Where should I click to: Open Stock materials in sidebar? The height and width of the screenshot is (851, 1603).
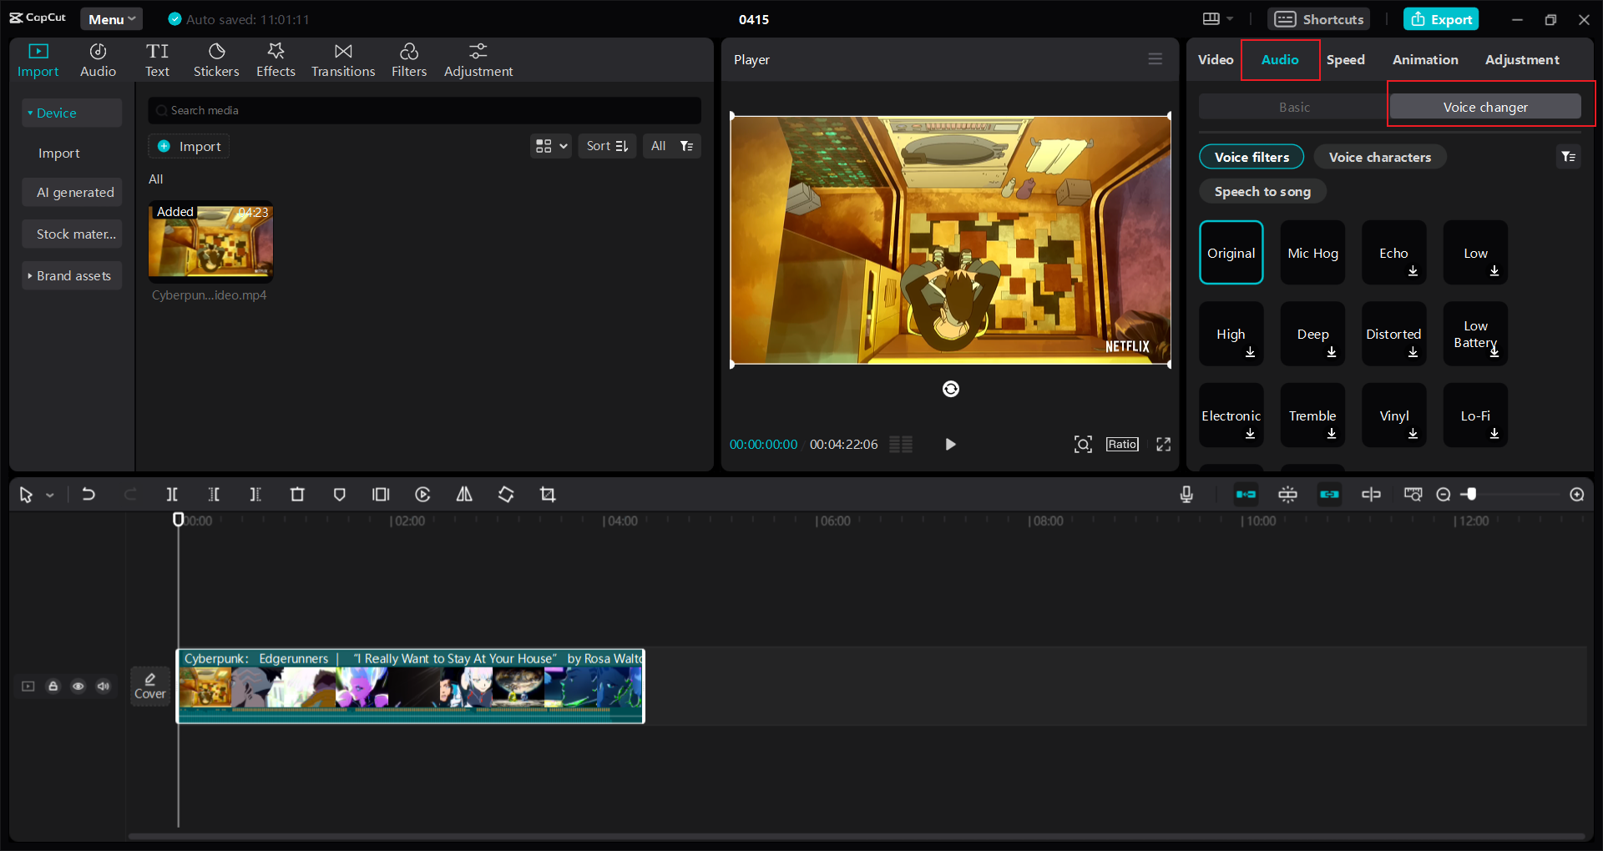coord(73,234)
